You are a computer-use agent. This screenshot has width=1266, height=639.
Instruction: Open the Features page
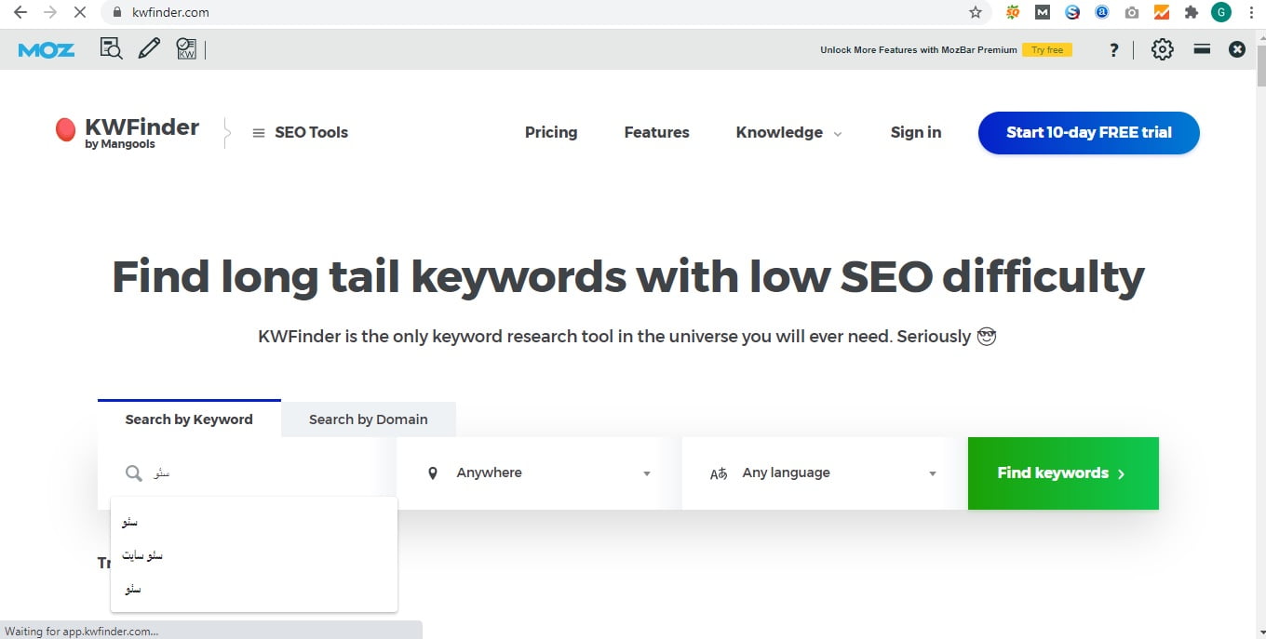[x=656, y=133]
